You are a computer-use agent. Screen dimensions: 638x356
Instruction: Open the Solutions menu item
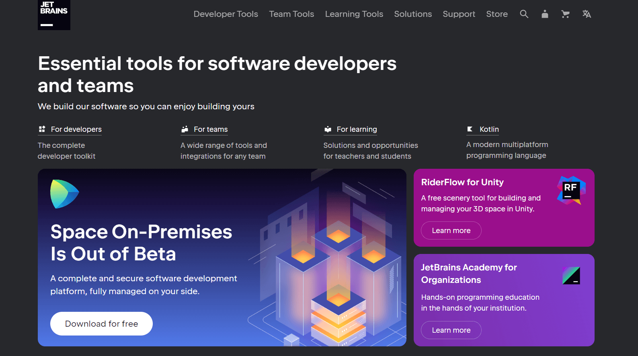click(x=413, y=14)
